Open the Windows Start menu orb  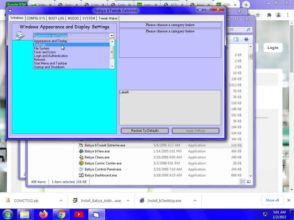pos(7,214)
